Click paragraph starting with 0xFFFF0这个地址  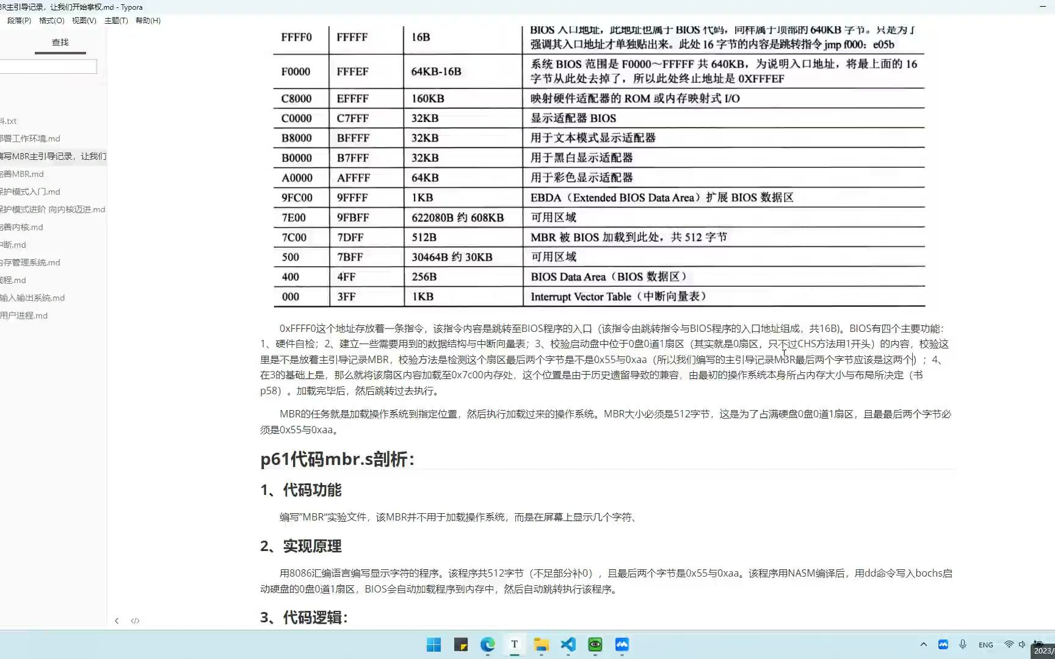point(604,359)
